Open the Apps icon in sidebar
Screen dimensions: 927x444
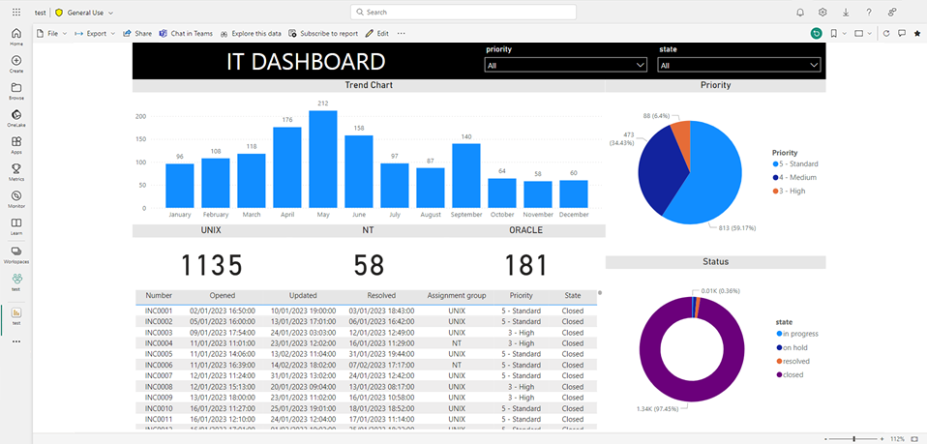(x=16, y=143)
